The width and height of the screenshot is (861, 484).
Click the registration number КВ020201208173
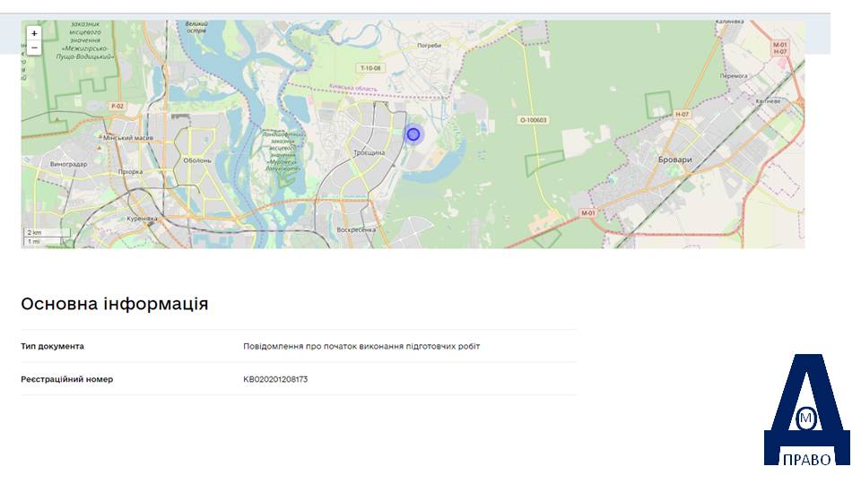275,379
